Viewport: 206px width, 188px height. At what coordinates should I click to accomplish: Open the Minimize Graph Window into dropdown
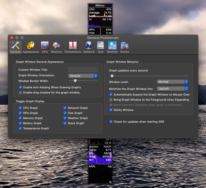172,89
